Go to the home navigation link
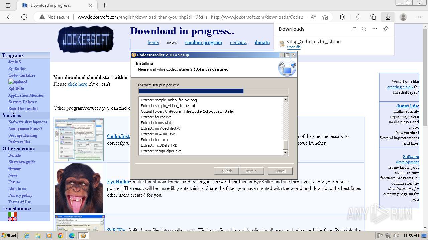The height and width of the screenshot is (240, 428). (153, 42)
